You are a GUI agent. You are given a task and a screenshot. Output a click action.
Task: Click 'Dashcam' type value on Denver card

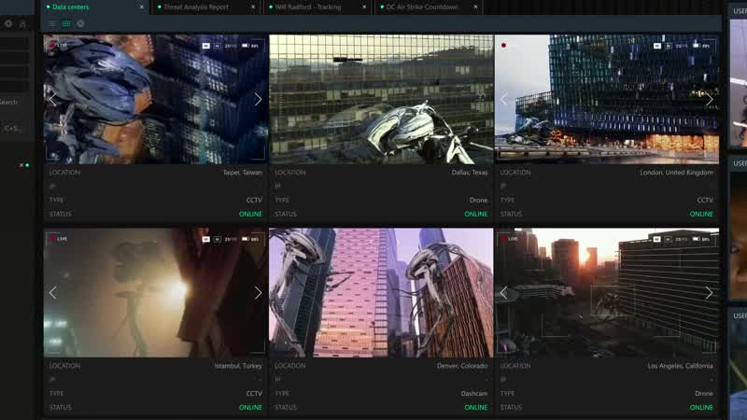tap(474, 393)
